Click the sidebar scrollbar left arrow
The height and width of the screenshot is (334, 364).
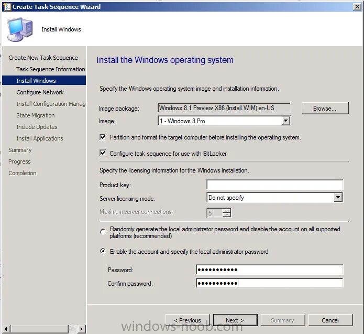pos(6,329)
